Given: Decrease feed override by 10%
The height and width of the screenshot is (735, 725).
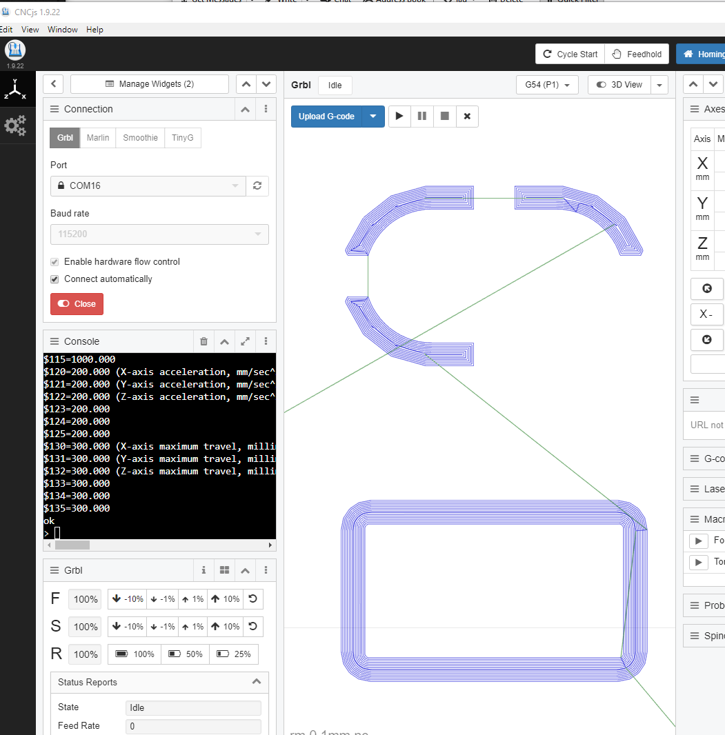Looking at the screenshot, I should click(128, 599).
